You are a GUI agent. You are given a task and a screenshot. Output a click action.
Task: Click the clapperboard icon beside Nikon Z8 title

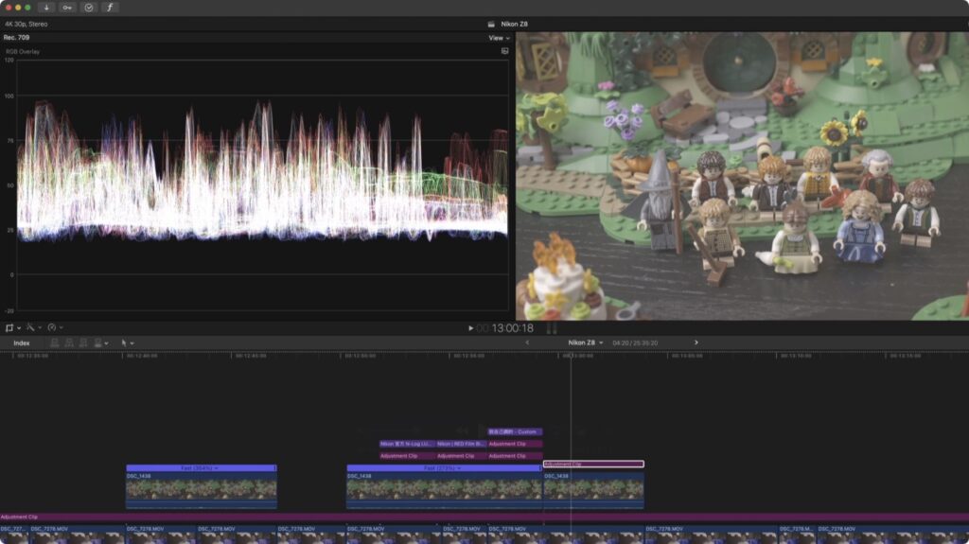[x=491, y=24]
